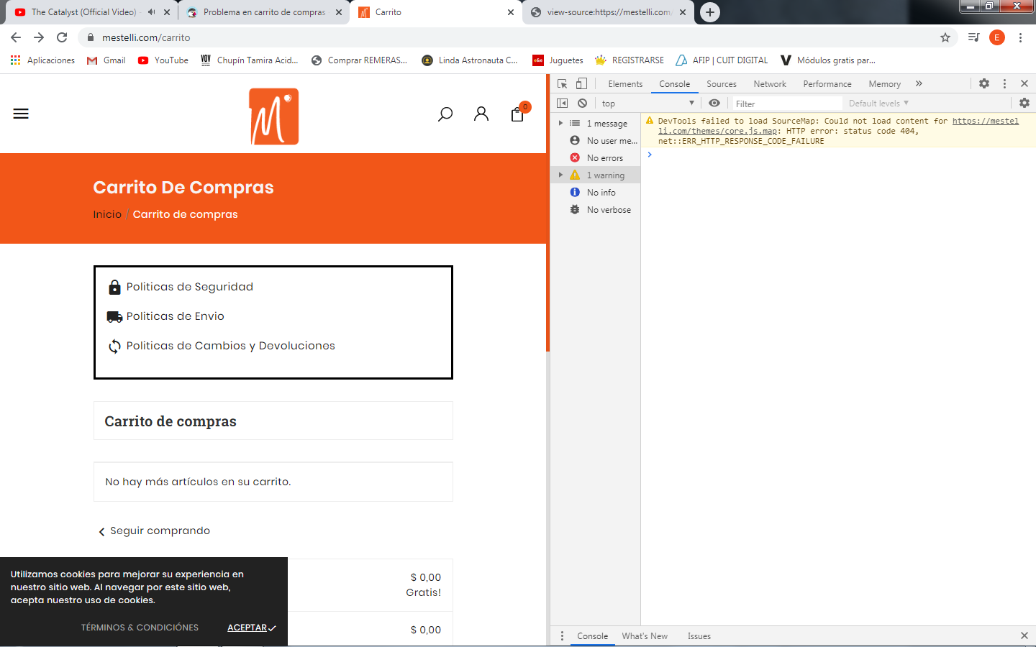Expand the 1 warning group

click(x=560, y=175)
